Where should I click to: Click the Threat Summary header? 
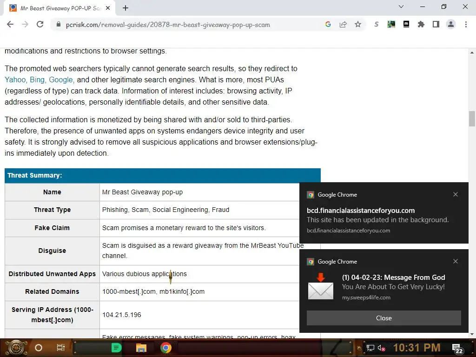pyautogui.click(x=162, y=175)
